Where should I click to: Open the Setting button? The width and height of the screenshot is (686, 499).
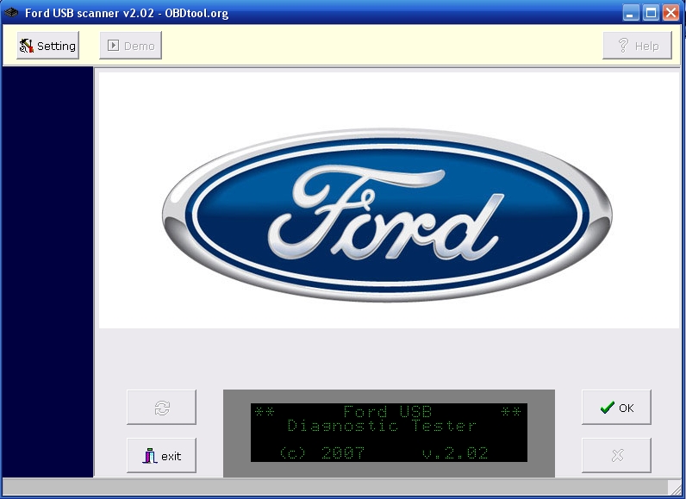tap(48, 46)
